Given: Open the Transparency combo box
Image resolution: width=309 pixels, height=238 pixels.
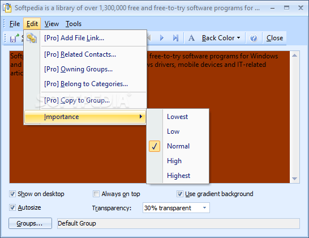Looking at the screenshot, I should 176,208.
